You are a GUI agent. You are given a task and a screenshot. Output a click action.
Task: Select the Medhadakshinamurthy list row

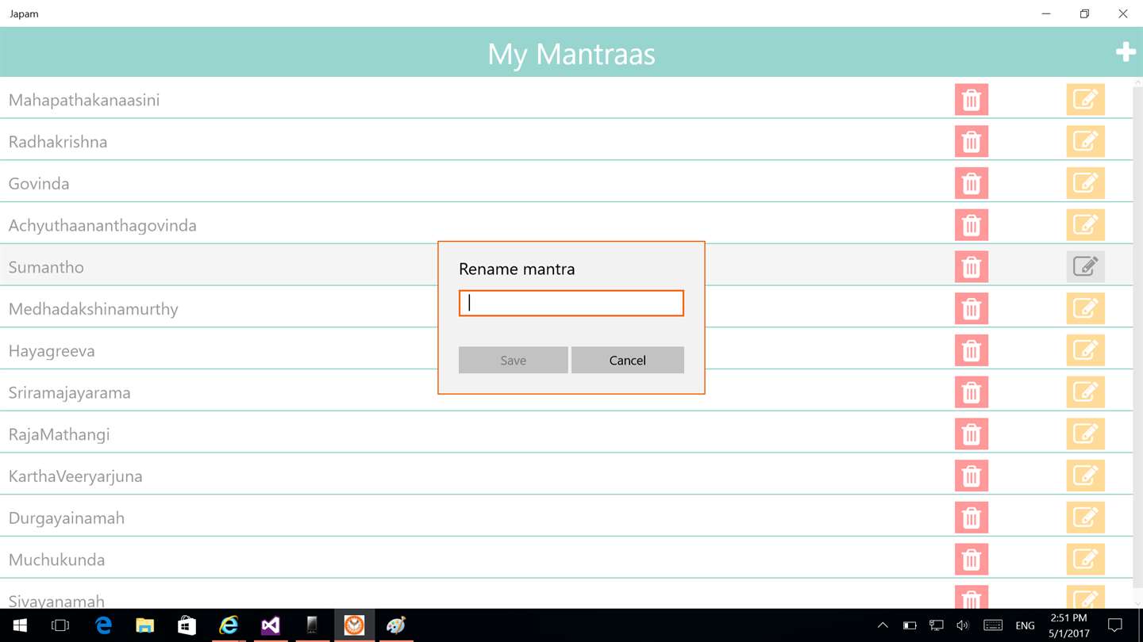pyautogui.click(x=566, y=307)
